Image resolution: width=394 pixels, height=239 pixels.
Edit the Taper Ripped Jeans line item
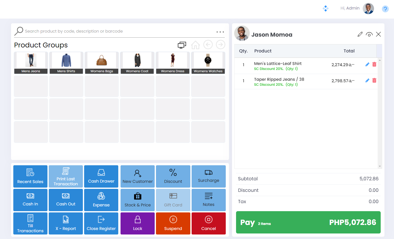[367, 81]
